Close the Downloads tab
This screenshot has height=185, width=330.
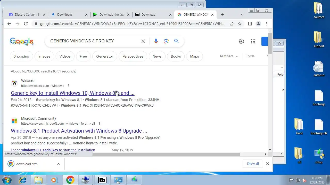(86, 15)
